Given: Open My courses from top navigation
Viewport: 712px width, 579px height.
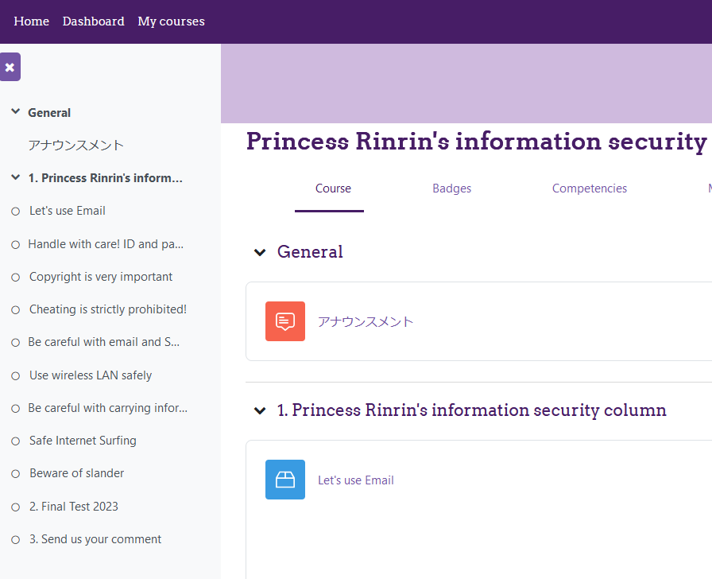Looking at the screenshot, I should tap(171, 21).
